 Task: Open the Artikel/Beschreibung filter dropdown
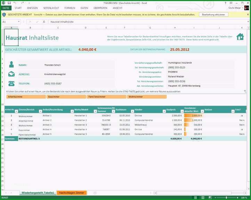72,111
